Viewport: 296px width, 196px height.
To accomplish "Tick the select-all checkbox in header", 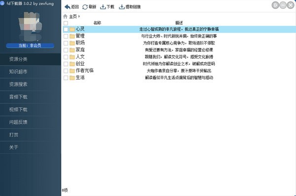I will [x=66, y=23].
